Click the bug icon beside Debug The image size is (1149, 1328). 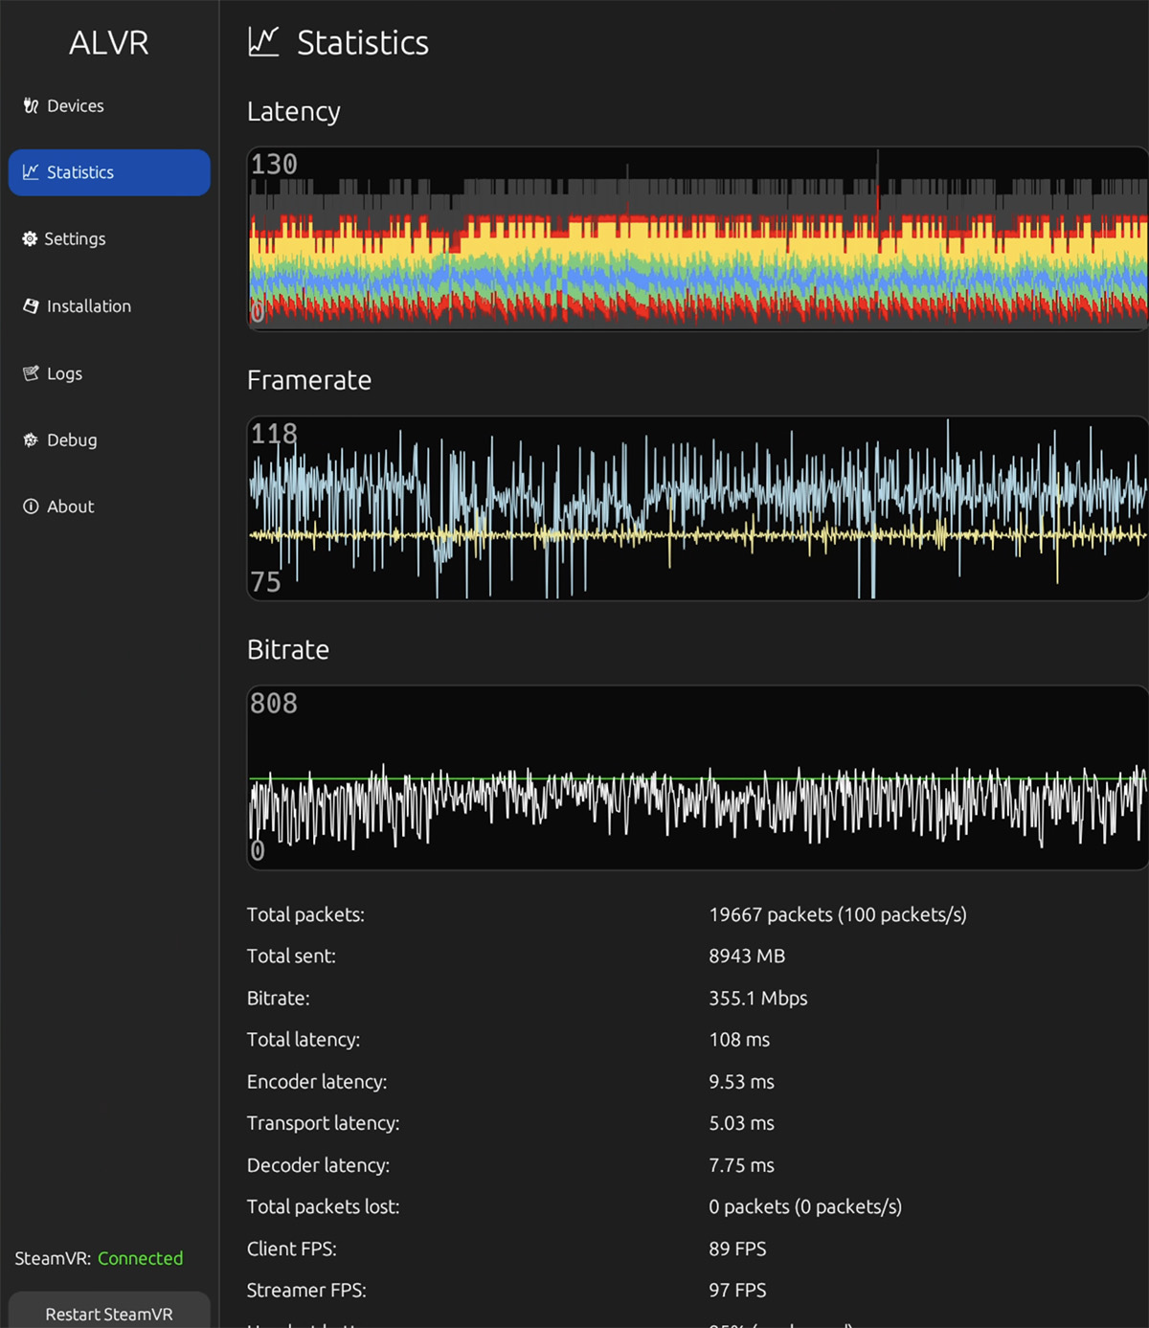(31, 440)
